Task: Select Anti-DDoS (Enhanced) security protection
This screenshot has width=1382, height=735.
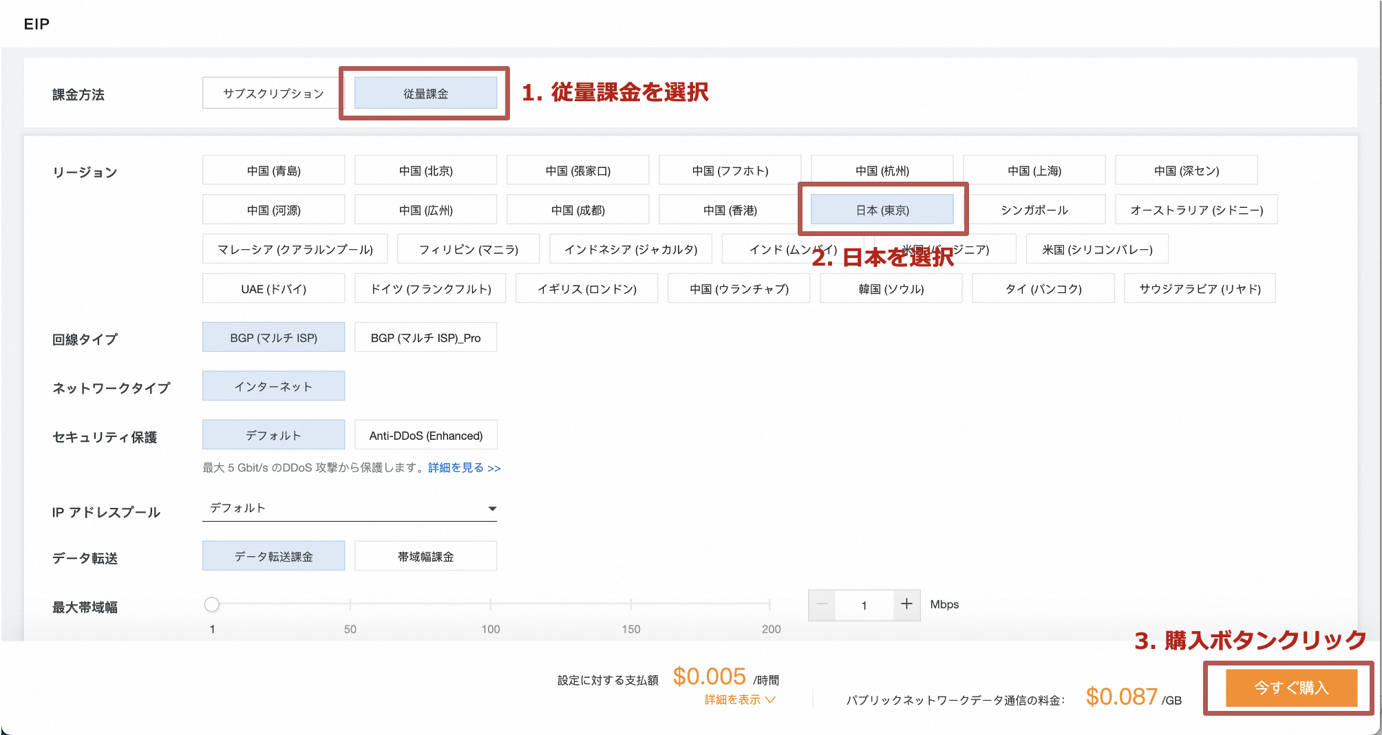Action: 425,434
